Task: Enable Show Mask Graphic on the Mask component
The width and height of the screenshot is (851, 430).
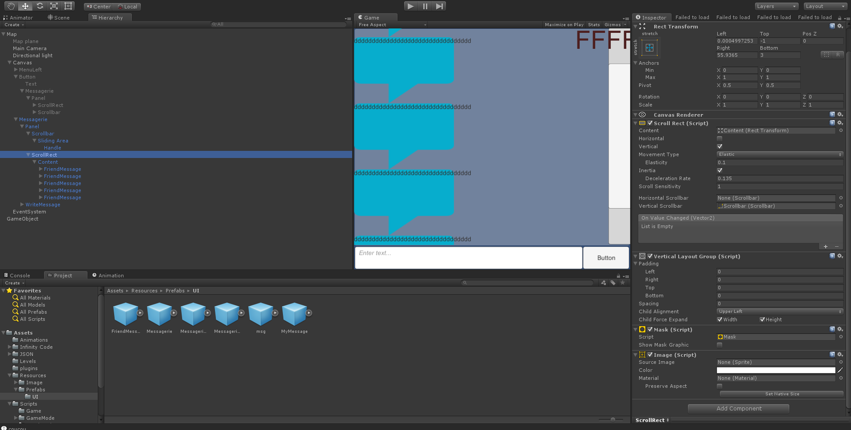Action: click(720, 345)
